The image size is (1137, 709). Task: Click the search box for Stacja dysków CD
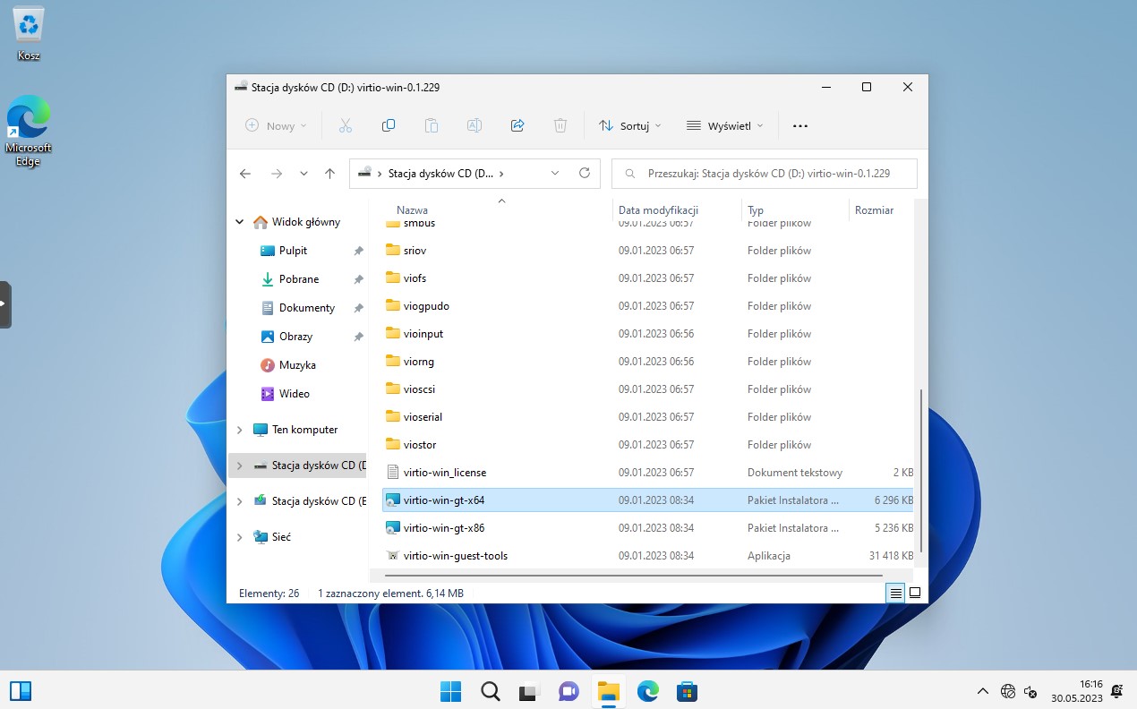(x=767, y=174)
